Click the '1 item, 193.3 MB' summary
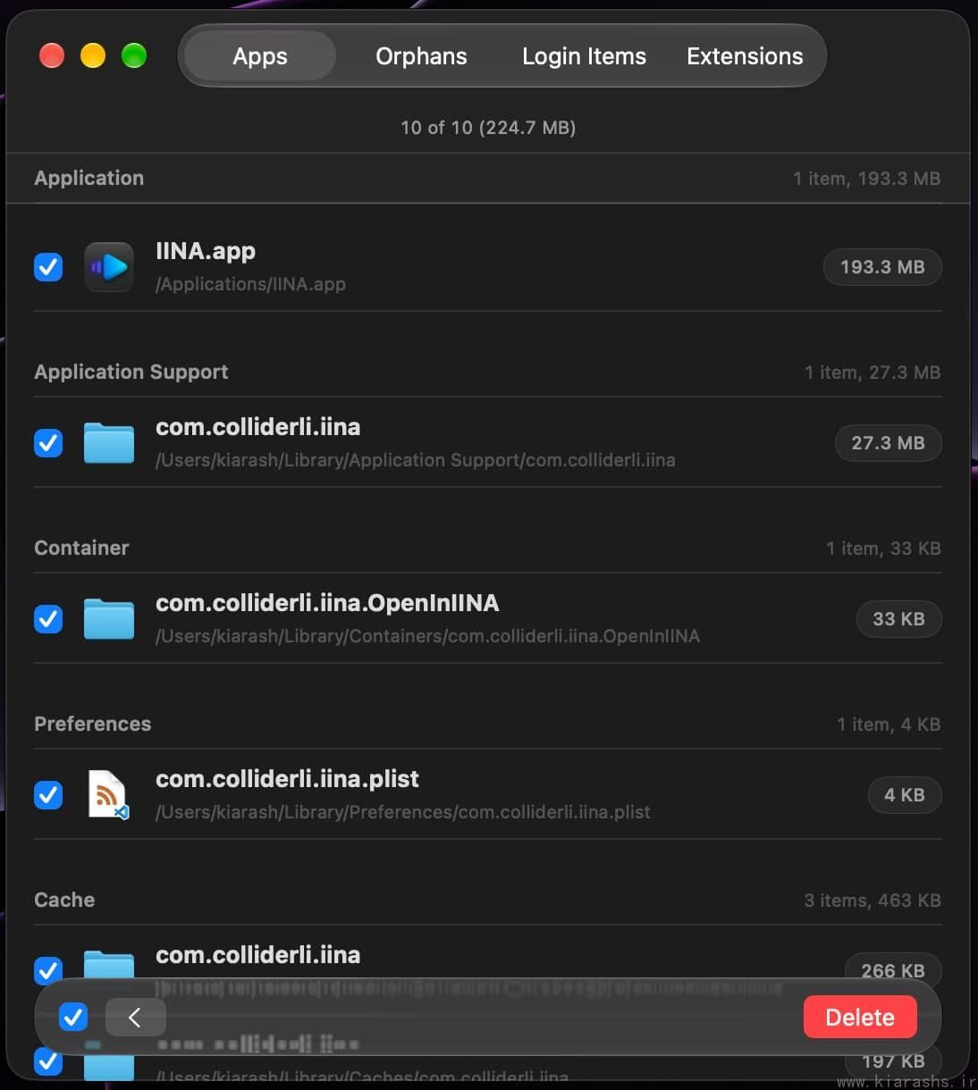The image size is (978, 1090). [x=866, y=179]
